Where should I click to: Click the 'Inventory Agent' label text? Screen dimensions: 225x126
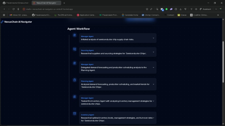88,115
